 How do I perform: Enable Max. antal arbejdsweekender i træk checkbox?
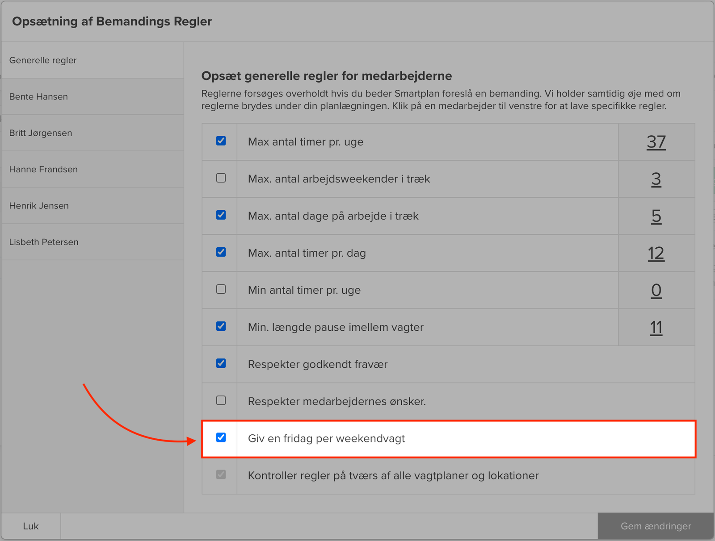[x=221, y=178]
